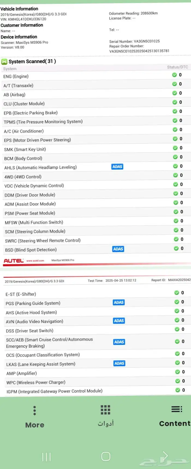This screenshot has height=469, width=191.
Task: Open the Content list icon
Action: (177, 409)
